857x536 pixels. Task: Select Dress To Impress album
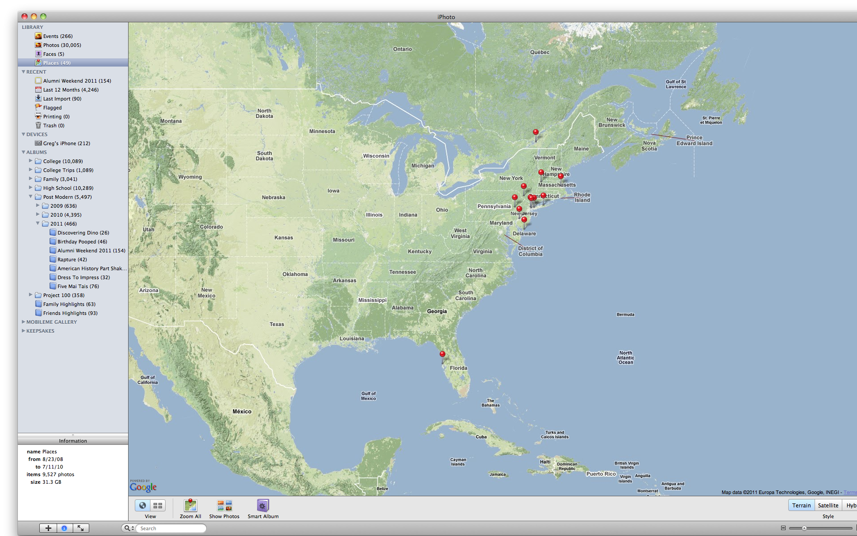click(x=79, y=277)
